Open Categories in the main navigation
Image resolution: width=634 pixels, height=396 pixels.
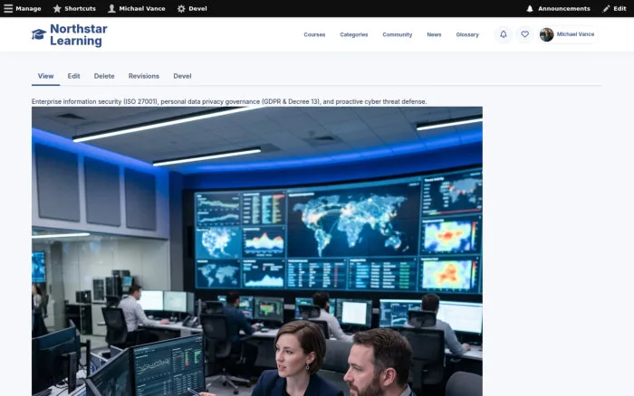tap(354, 34)
